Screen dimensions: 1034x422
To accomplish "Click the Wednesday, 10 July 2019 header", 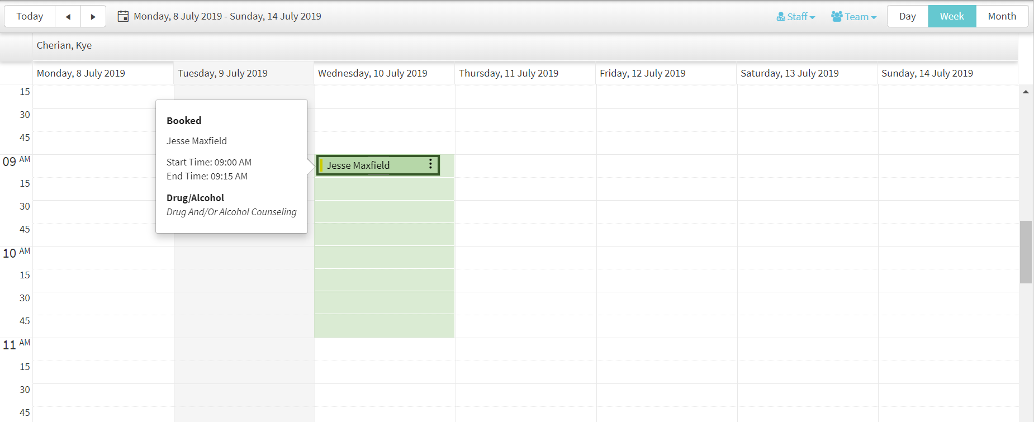I will pyautogui.click(x=373, y=73).
